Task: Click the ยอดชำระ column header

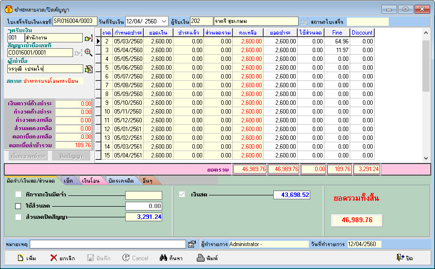Action: click(280, 33)
